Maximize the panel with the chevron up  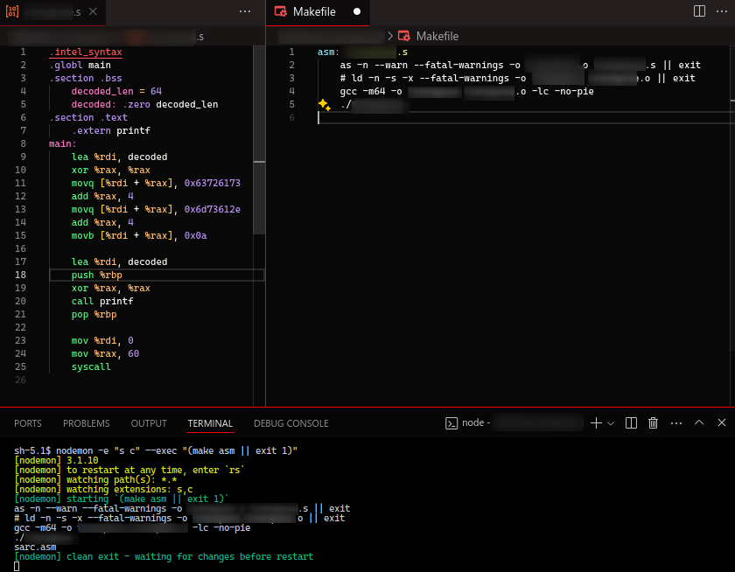[699, 423]
